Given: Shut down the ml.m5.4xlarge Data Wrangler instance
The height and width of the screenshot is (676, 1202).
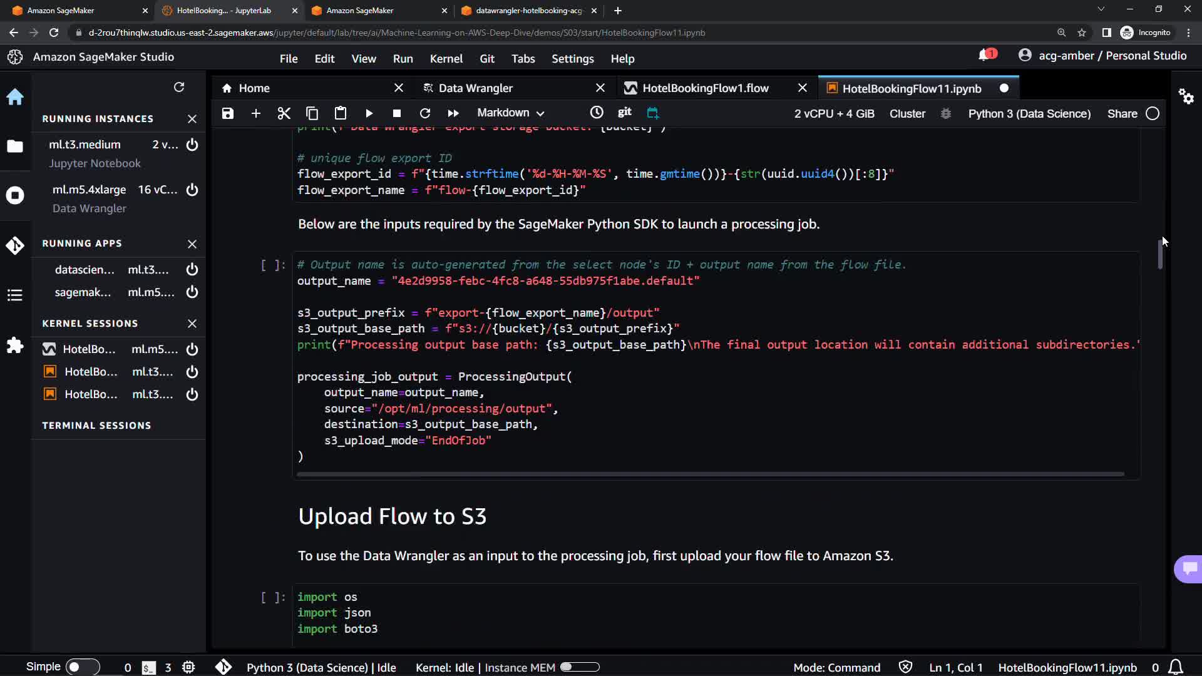Looking at the screenshot, I should click(192, 190).
